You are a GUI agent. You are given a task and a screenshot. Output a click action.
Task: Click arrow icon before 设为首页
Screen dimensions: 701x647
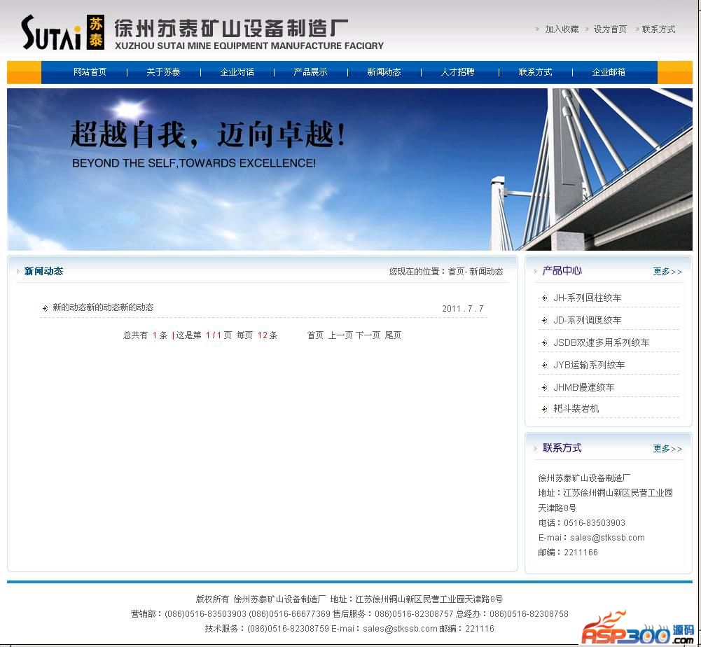[x=587, y=29]
